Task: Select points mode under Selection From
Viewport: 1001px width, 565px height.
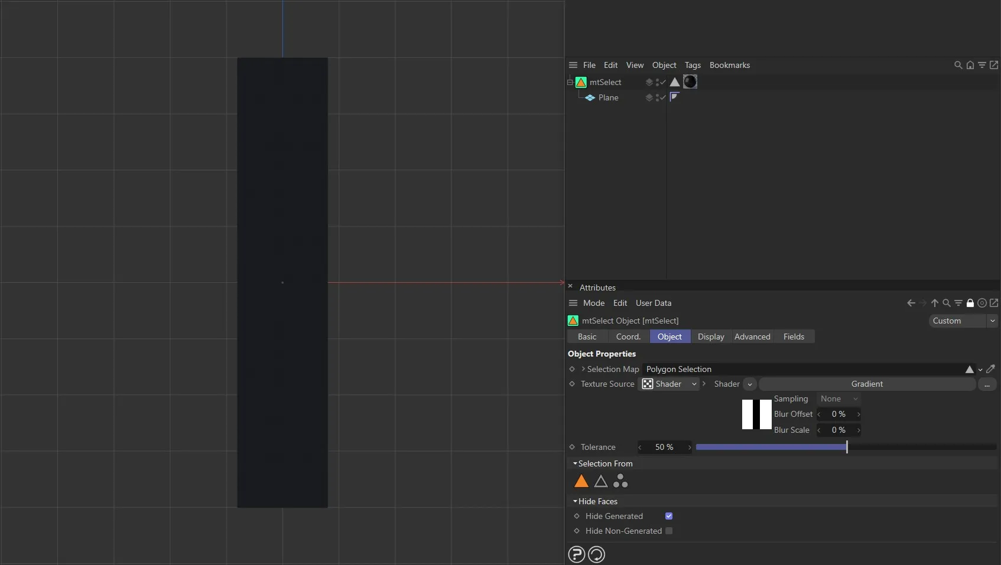Action: pos(620,481)
